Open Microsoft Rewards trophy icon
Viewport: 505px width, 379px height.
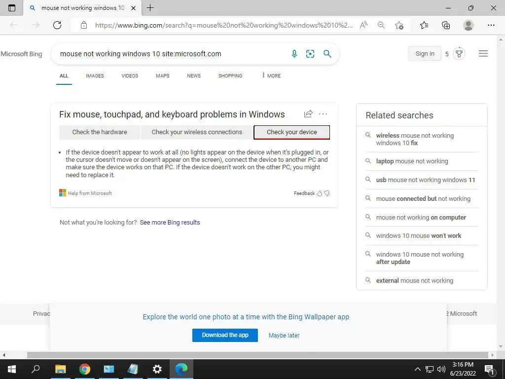[459, 53]
